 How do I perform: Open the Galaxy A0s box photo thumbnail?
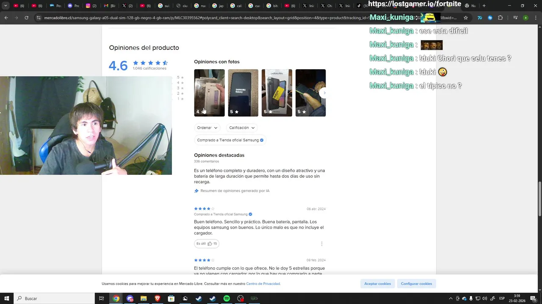[x=277, y=93]
